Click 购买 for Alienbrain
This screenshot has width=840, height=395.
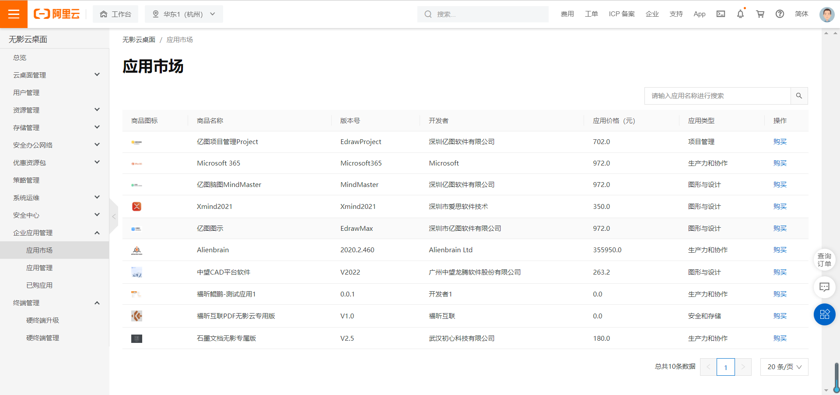780,250
